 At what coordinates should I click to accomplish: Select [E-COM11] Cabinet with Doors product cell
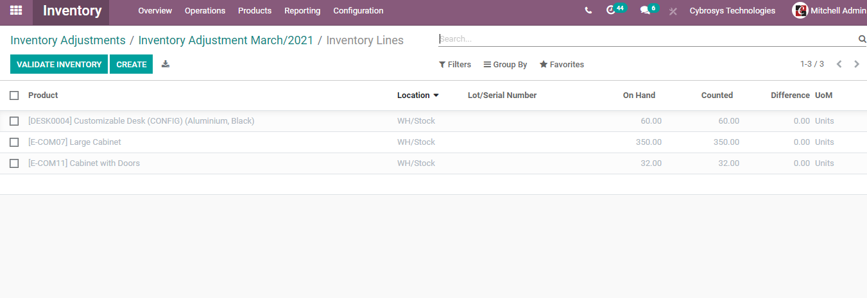pyautogui.click(x=84, y=163)
